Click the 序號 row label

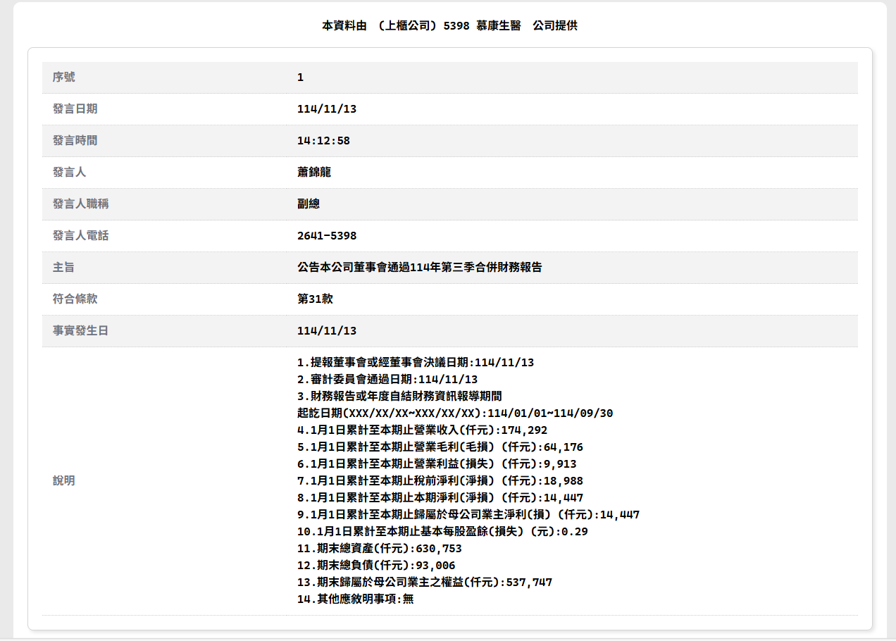point(63,77)
